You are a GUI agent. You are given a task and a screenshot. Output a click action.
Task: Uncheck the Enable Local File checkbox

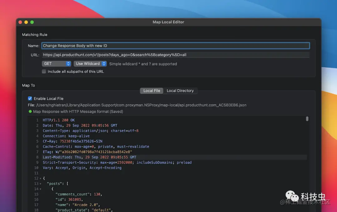30,98
